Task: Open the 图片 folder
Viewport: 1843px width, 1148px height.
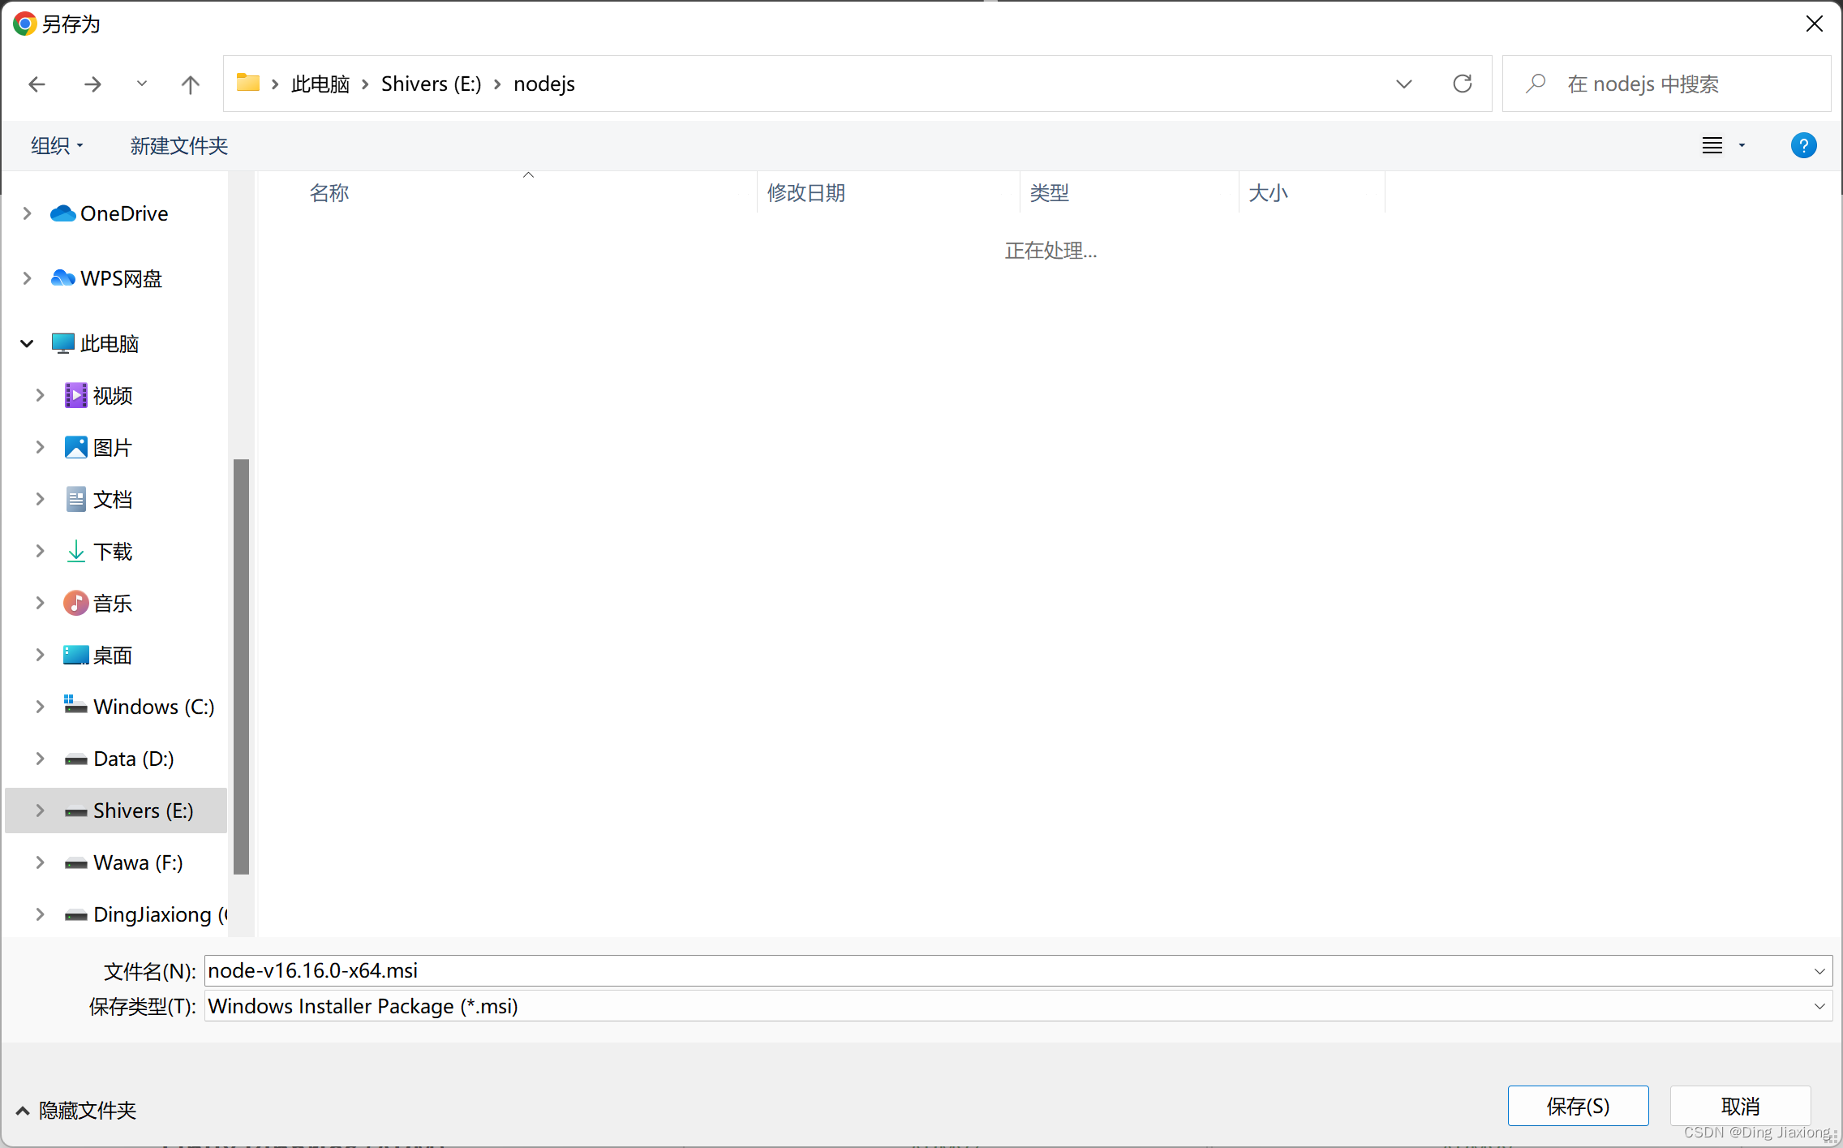Action: point(112,447)
